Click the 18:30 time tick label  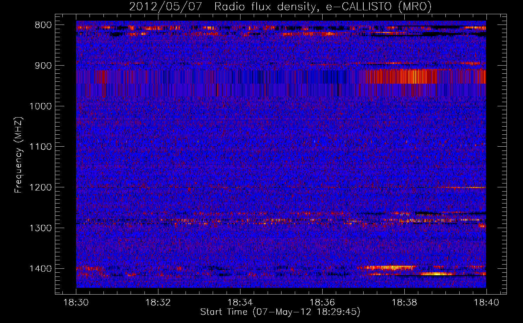(x=76, y=303)
